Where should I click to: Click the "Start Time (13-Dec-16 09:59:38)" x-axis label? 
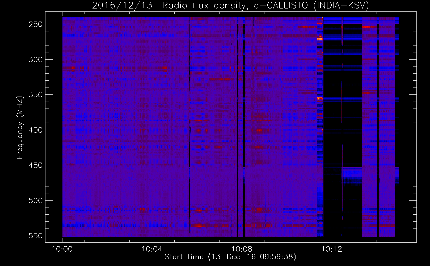tap(230, 257)
